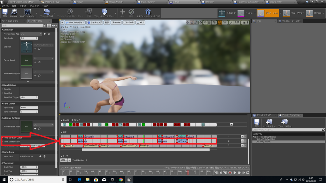Open viewport options dropdown arrow
Viewport: 326px width, 183px height.
tap(62, 23)
